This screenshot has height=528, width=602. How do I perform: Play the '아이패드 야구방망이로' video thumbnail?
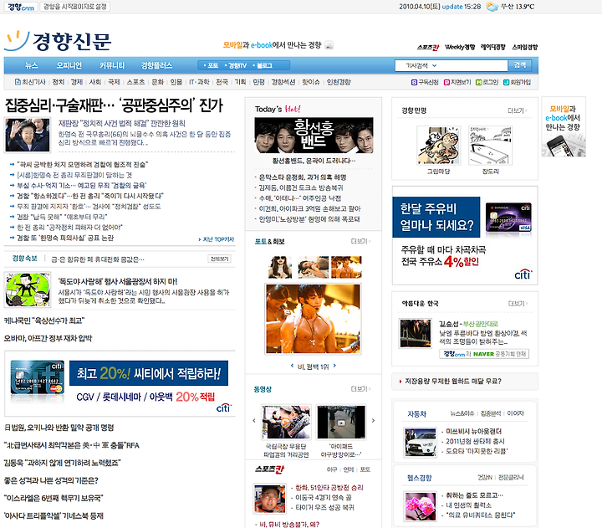point(341,422)
